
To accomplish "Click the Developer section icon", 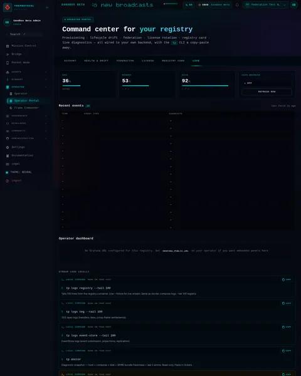I will point(8,123).
